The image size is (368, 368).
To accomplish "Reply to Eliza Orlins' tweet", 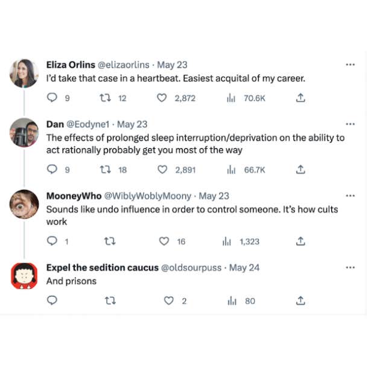I will (x=52, y=97).
